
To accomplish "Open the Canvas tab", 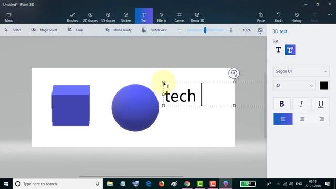I will [x=180, y=17].
